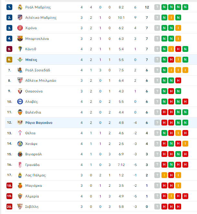Click the Barcelona club crest icon
The height and width of the screenshot is (214, 197).
(20, 39)
